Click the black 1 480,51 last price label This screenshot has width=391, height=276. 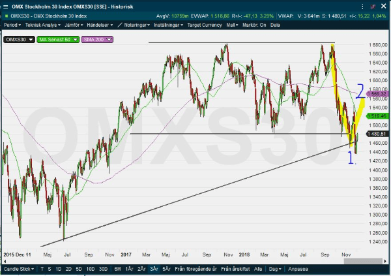(377, 134)
